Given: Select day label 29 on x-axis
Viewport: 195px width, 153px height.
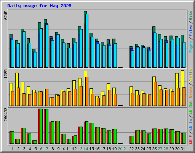Looking at the screenshot, I should pos(171,149).
